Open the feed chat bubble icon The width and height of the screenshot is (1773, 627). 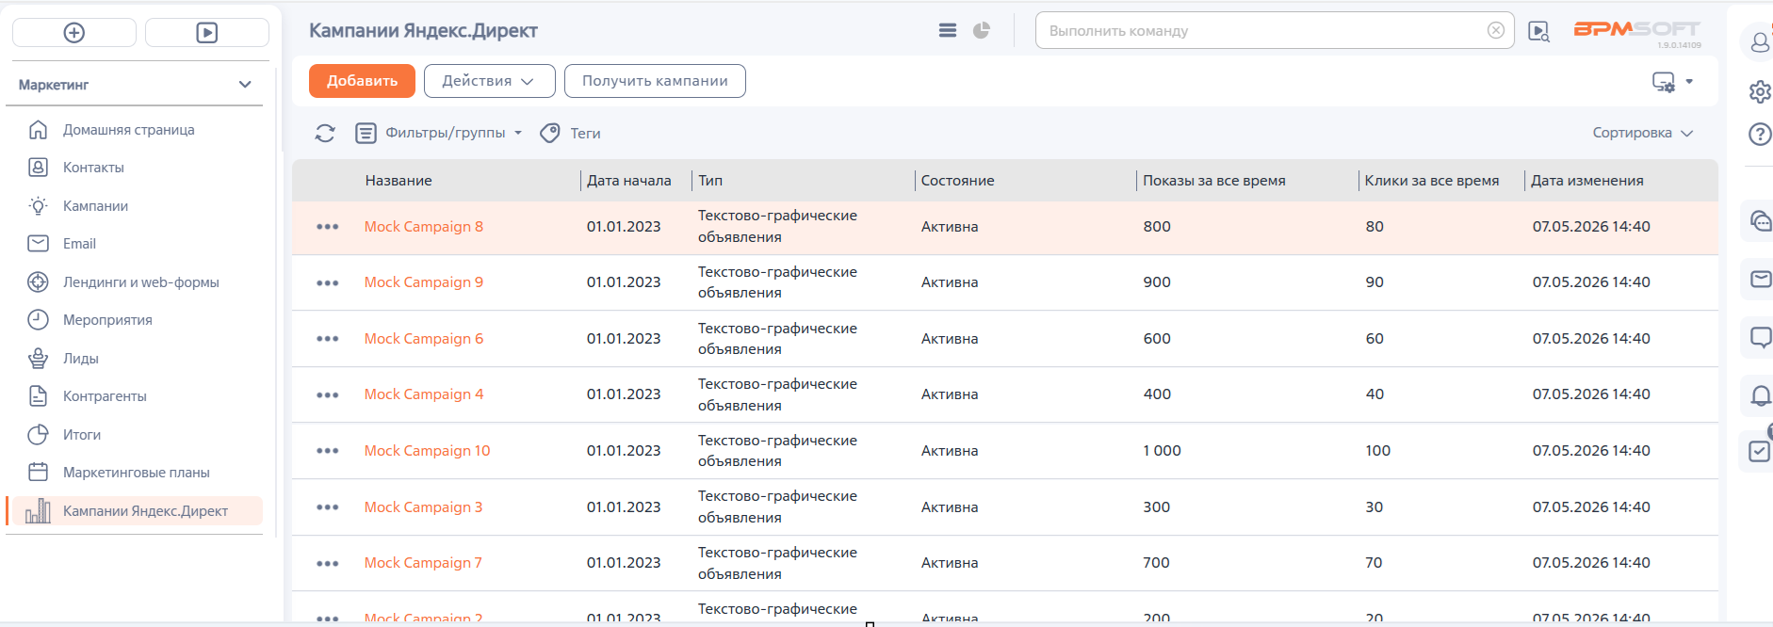pos(1760,337)
